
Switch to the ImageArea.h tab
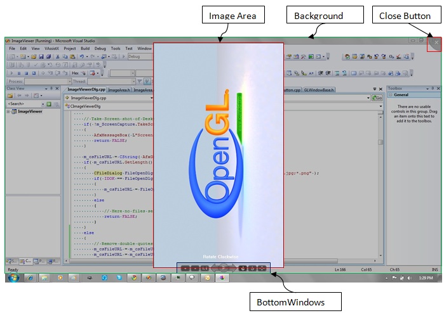point(119,90)
